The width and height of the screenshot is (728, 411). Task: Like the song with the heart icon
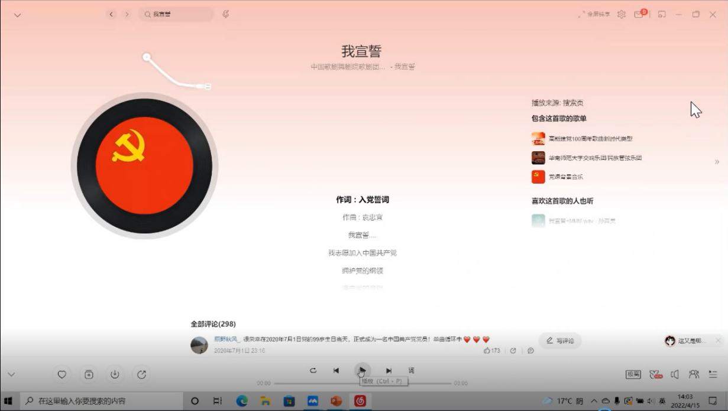pyautogui.click(x=62, y=374)
